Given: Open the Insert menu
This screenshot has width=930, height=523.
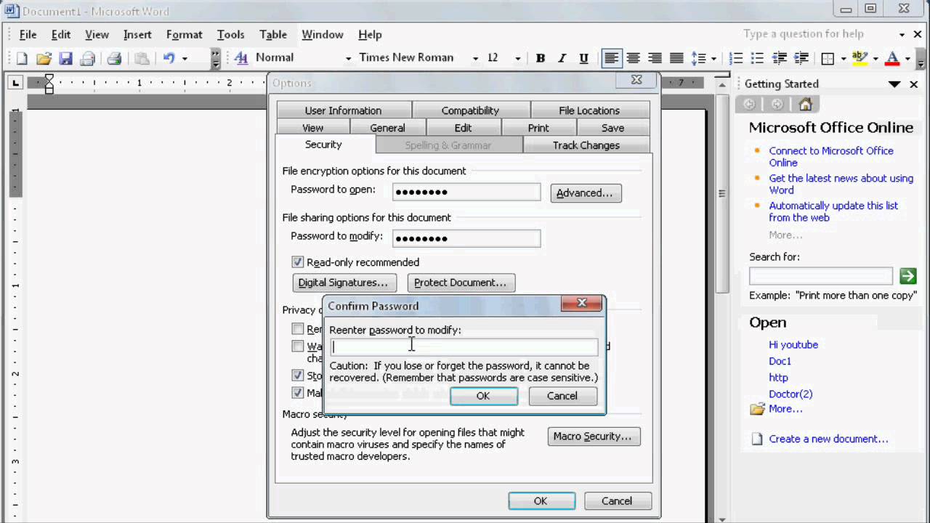Looking at the screenshot, I should [137, 34].
